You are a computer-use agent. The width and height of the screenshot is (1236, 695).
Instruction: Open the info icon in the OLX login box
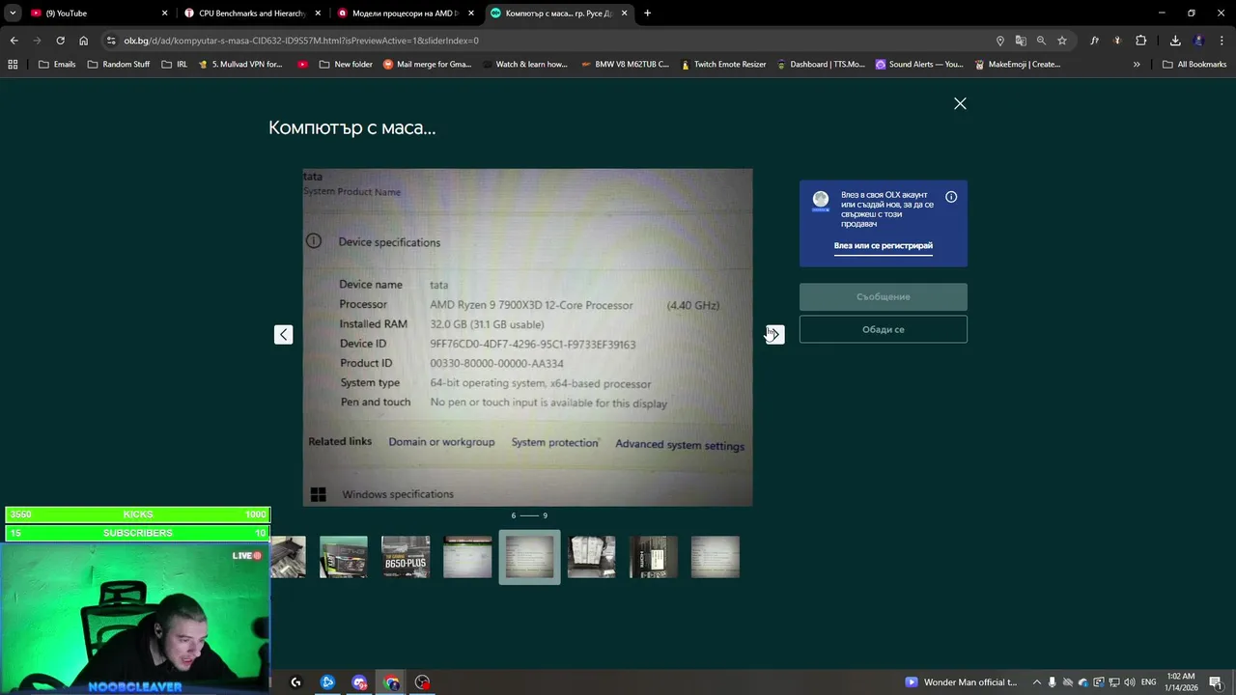[951, 197]
